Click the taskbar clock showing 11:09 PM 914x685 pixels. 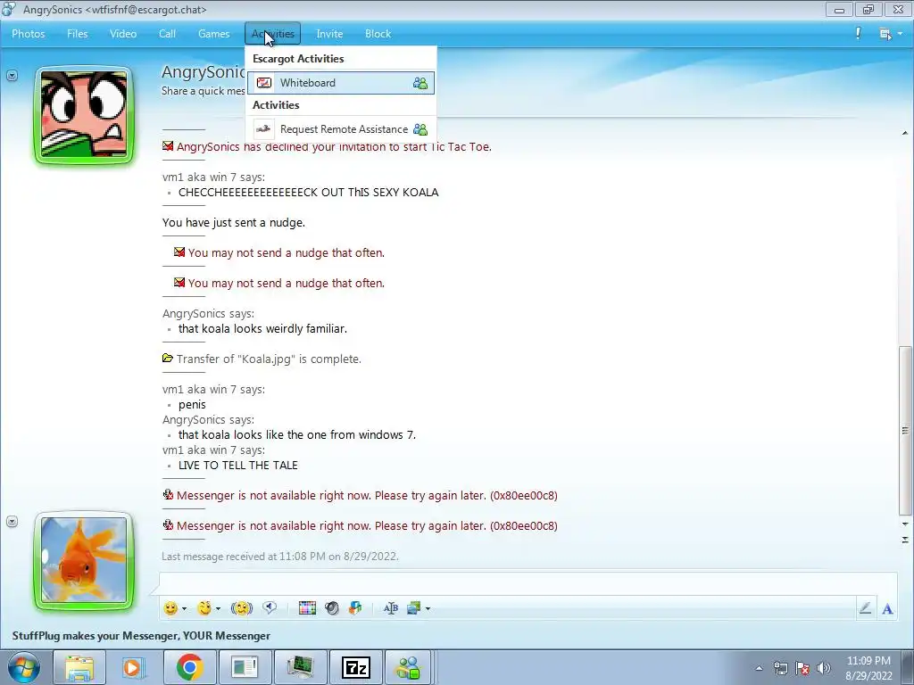coord(868,668)
